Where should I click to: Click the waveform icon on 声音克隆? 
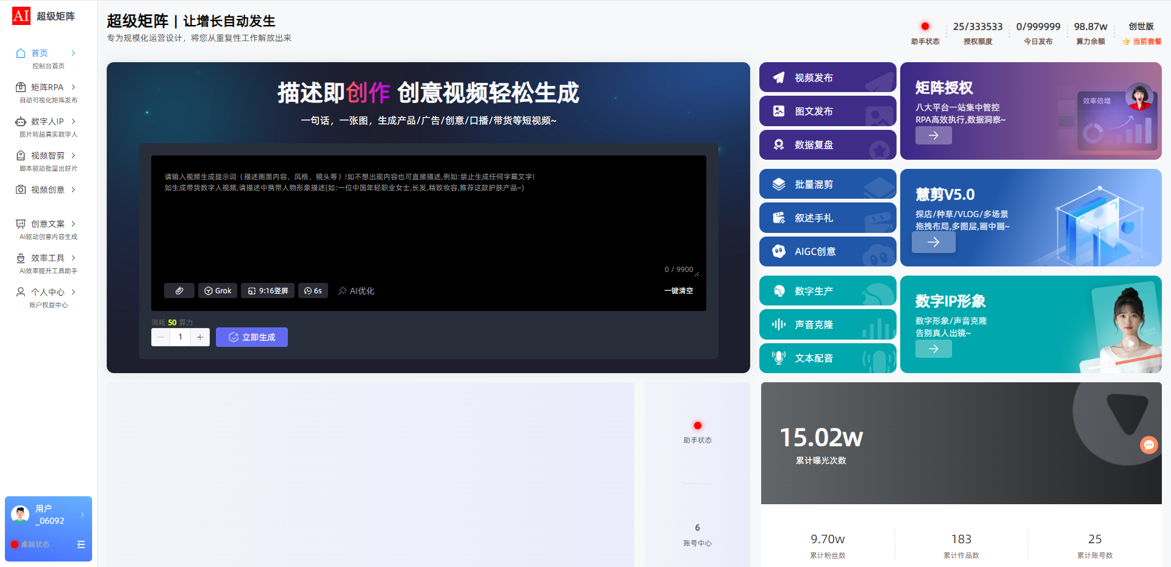pyautogui.click(x=779, y=324)
